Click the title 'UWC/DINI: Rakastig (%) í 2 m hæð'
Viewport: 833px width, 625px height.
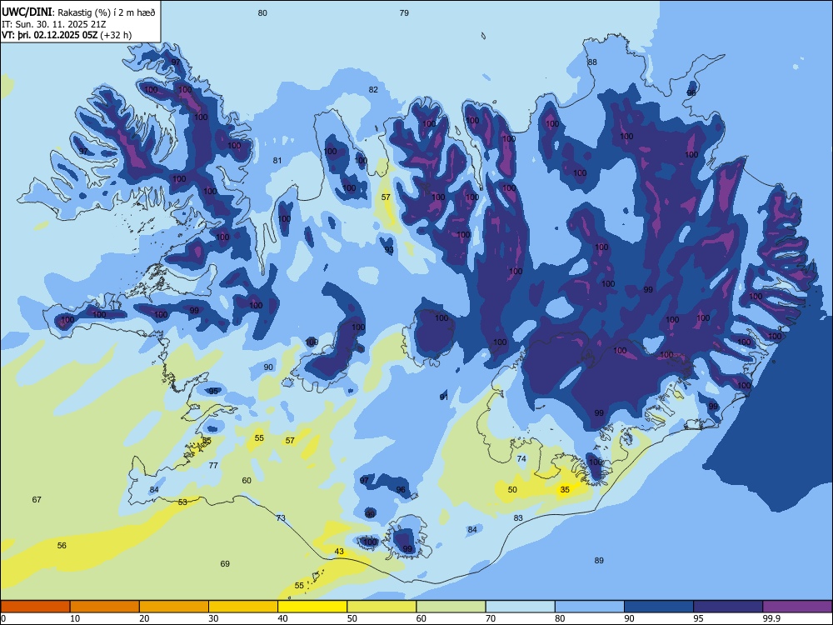point(78,12)
